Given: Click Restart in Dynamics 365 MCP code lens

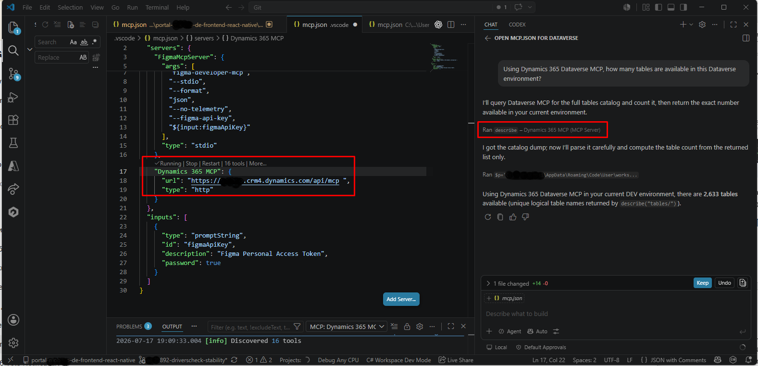Looking at the screenshot, I should pos(211,164).
